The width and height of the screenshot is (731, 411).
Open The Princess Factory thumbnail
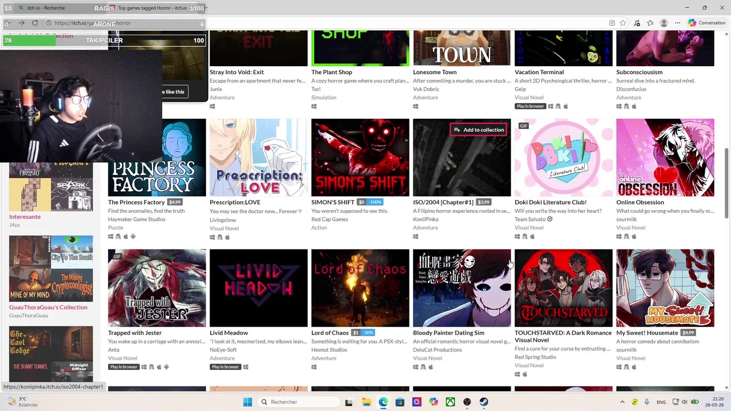(x=157, y=158)
